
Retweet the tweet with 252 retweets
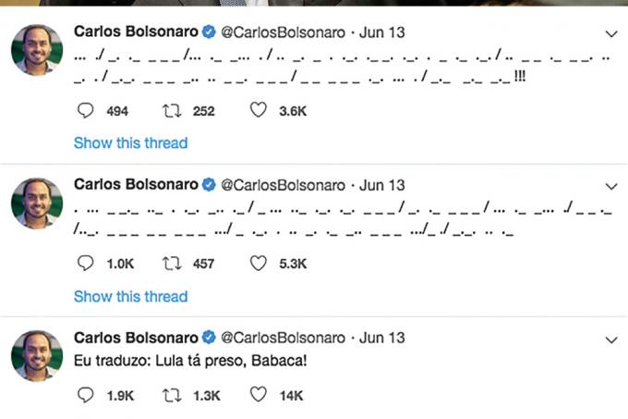click(x=170, y=111)
